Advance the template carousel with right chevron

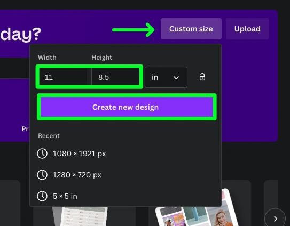point(275,219)
